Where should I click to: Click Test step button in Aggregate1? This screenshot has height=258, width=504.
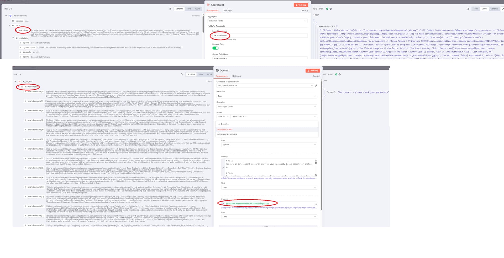coord(301,5)
